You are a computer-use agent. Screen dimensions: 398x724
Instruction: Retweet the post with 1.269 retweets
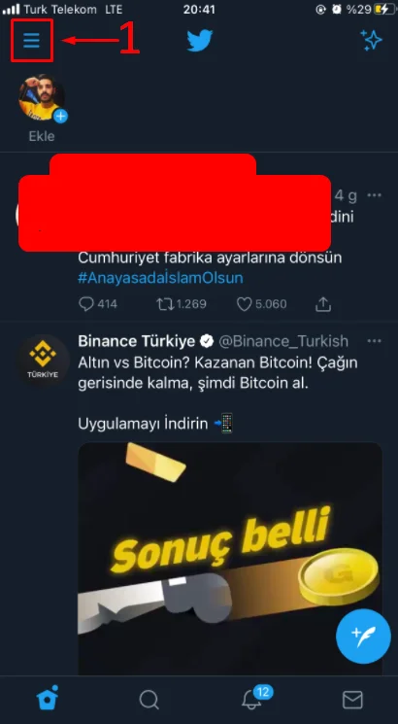[x=181, y=304]
